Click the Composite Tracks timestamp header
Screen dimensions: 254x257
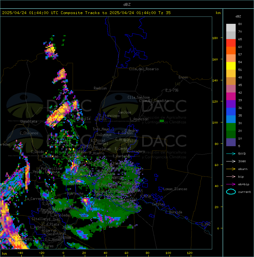86,13
